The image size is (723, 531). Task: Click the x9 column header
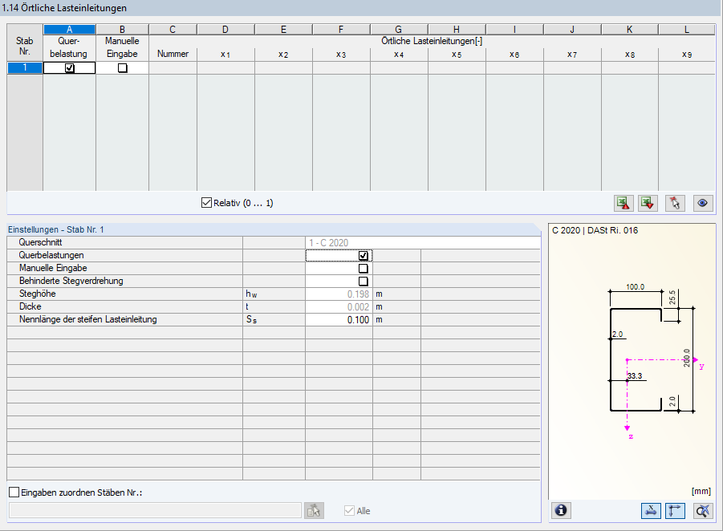(687, 55)
